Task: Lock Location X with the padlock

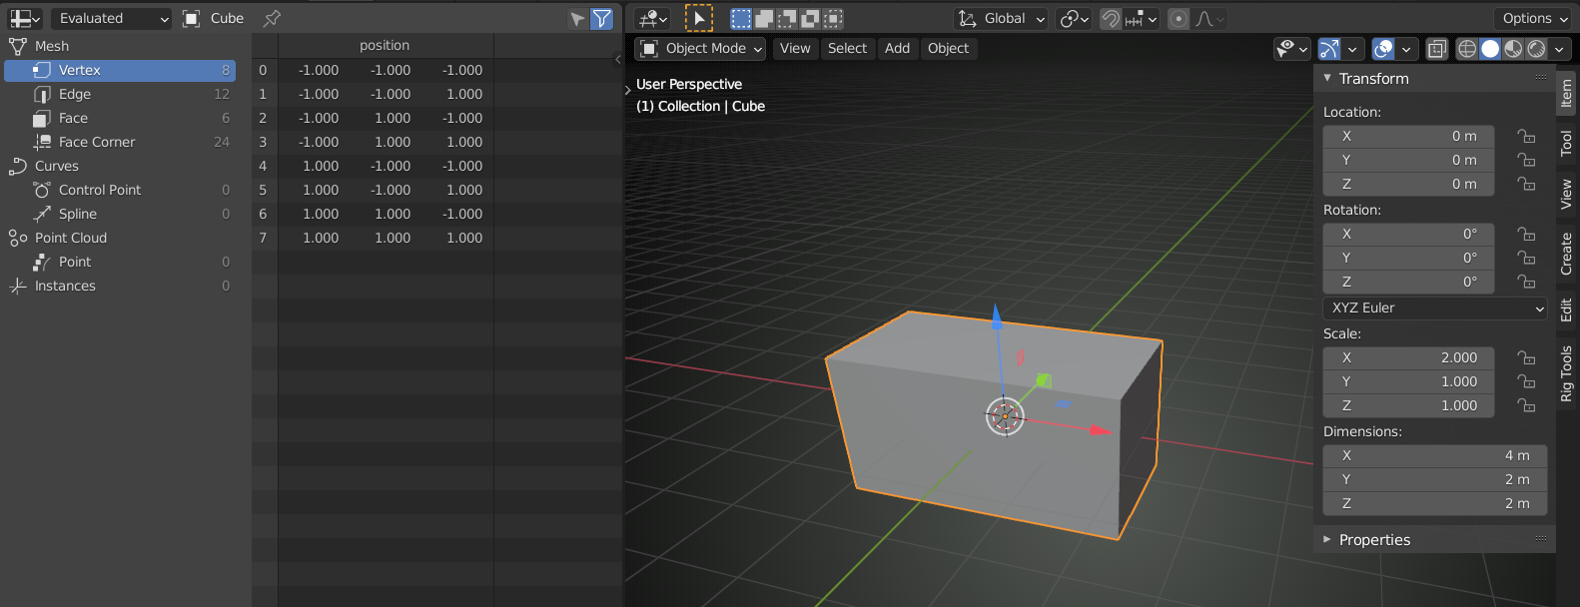Action: (x=1526, y=136)
